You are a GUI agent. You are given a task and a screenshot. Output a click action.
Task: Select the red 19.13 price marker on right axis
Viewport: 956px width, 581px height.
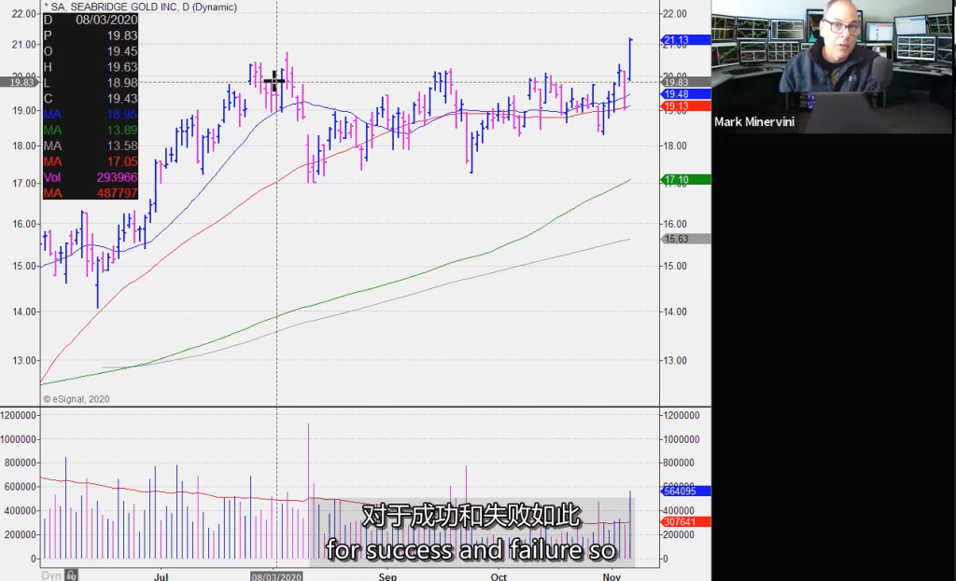click(679, 105)
